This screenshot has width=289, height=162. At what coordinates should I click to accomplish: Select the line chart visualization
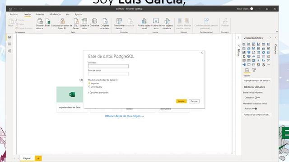pyautogui.click(x=244, y=48)
